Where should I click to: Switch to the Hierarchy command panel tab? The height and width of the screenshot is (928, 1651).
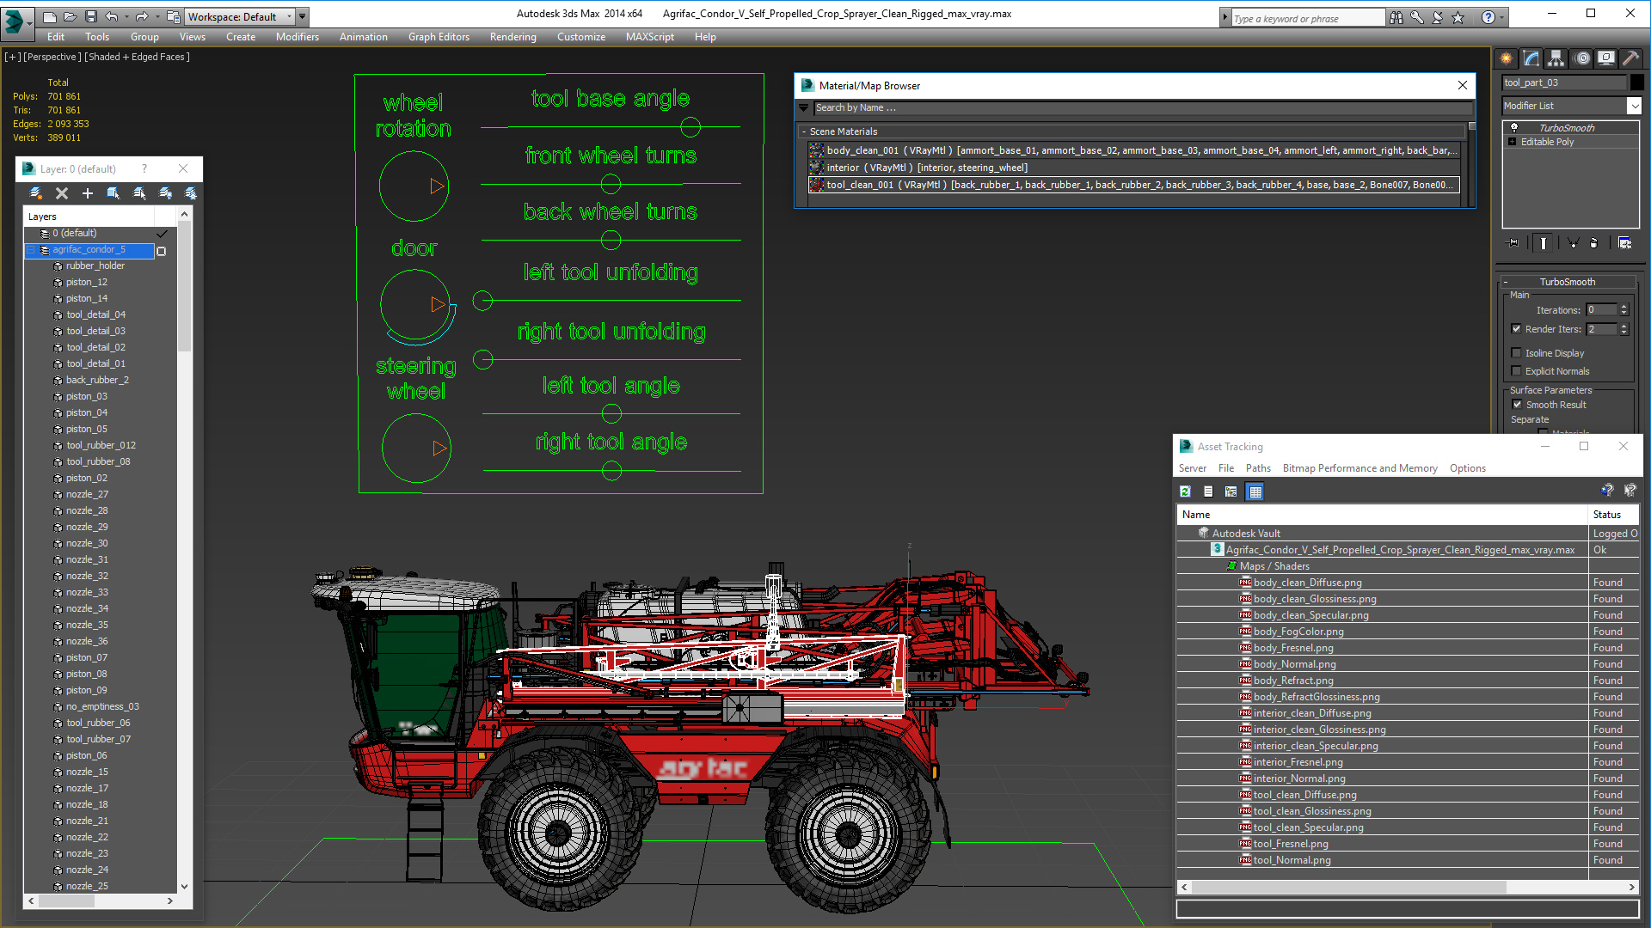pos(1556,58)
